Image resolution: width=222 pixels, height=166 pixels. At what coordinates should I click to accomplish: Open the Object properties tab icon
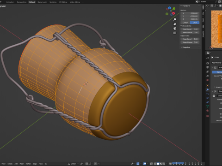coord(208,85)
